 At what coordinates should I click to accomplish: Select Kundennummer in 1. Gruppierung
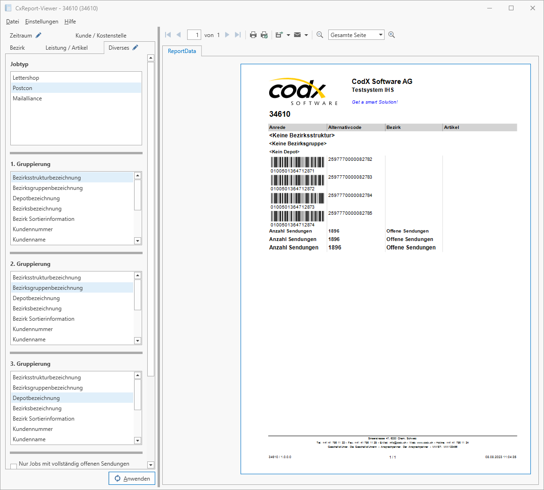(x=72, y=229)
